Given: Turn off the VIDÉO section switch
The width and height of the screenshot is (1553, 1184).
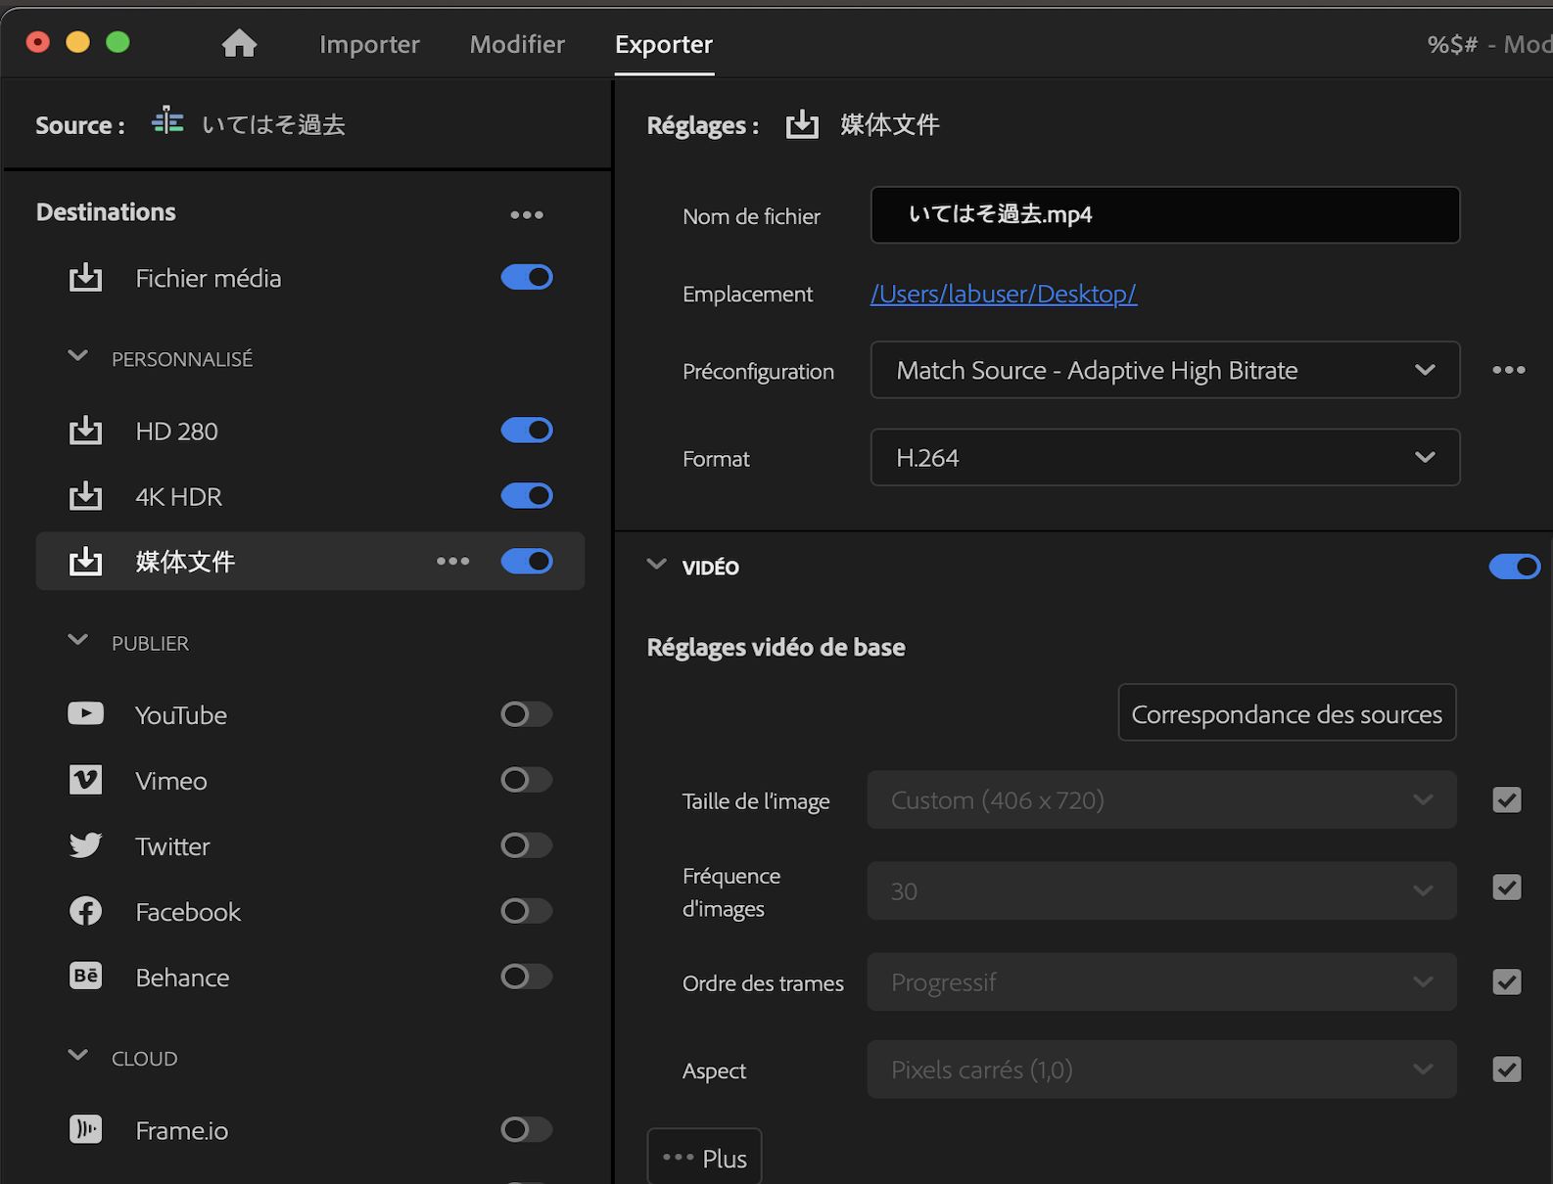Looking at the screenshot, I should (x=1515, y=567).
